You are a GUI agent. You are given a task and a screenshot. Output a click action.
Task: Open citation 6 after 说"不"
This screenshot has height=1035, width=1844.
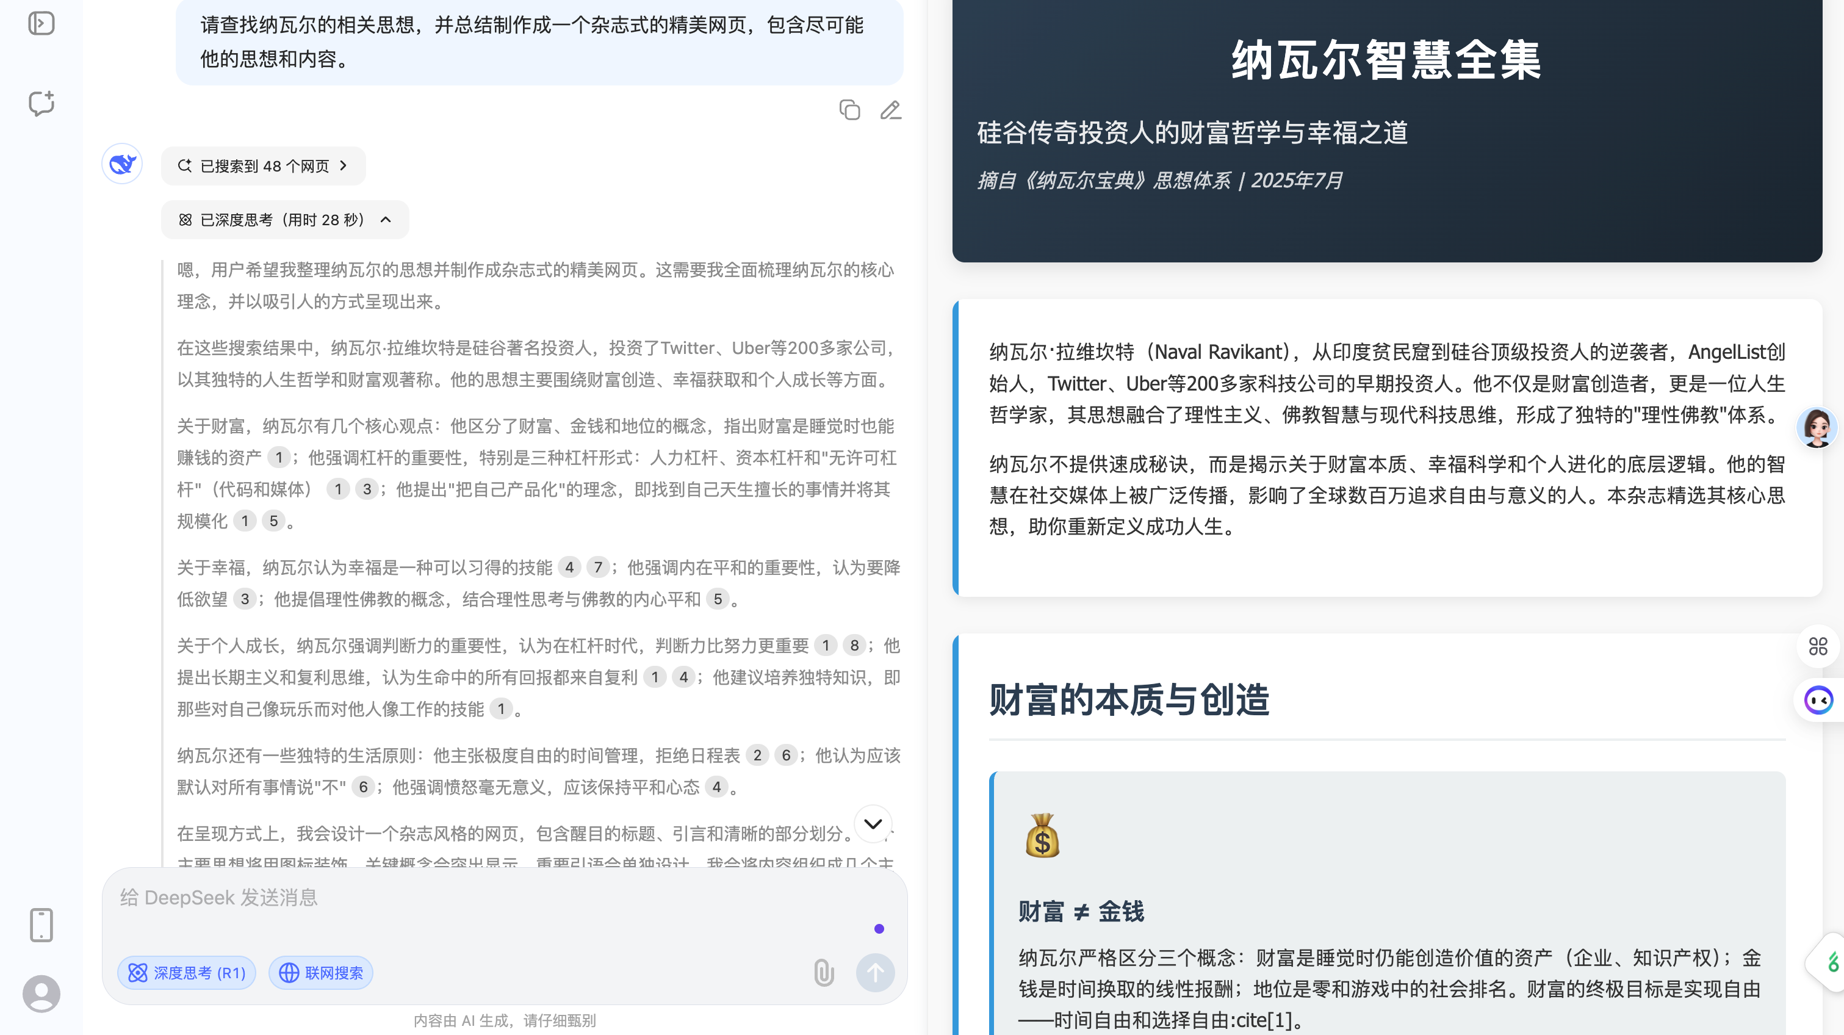click(364, 787)
